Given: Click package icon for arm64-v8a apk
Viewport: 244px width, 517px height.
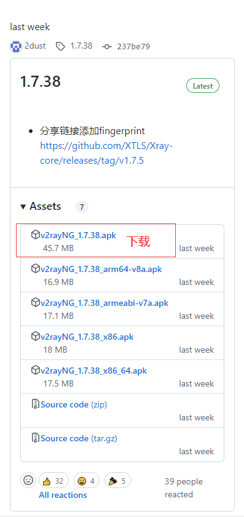Looking at the screenshot, I should point(35,269).
